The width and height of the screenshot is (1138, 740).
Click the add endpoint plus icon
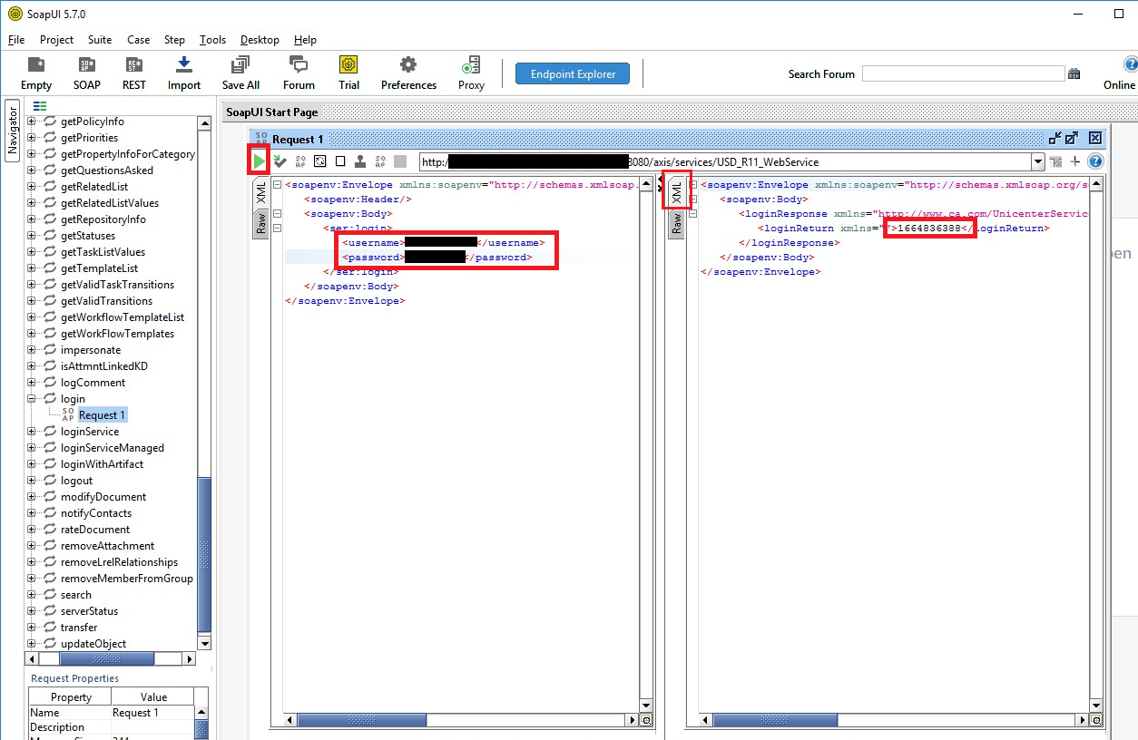(x=1075, y=161)
